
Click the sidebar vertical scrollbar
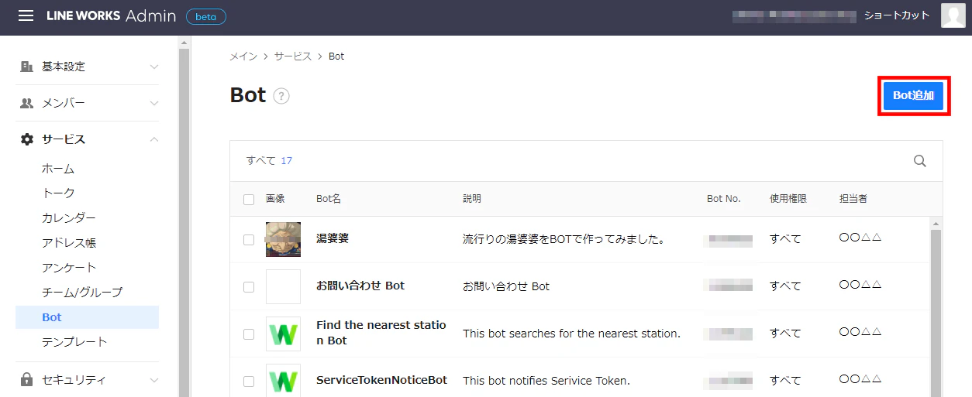[x=184, y=222]
